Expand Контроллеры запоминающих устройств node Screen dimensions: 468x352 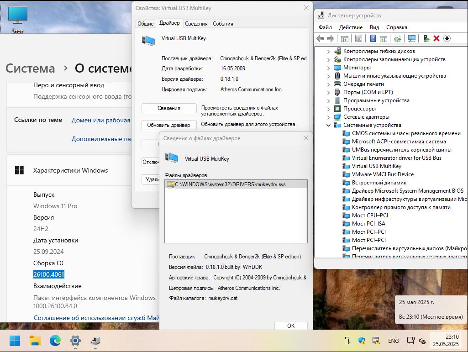(x=328, y=59)
